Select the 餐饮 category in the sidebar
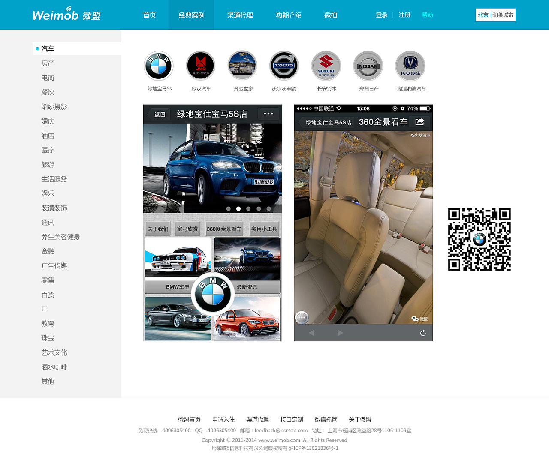 pos(48,92)
